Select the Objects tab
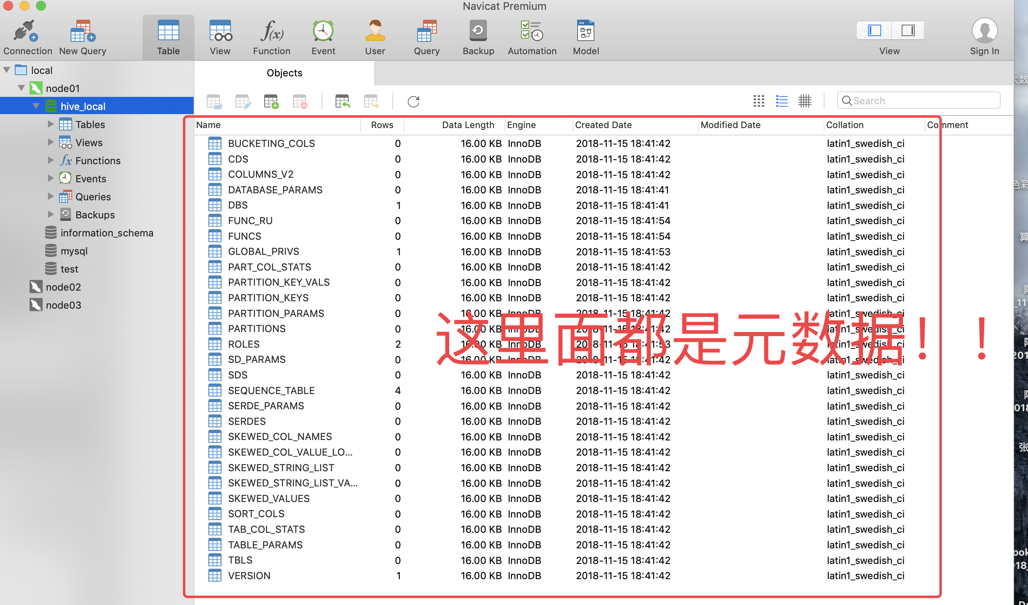The height and width of the screenshot is (605, 1028). [284, 73]
